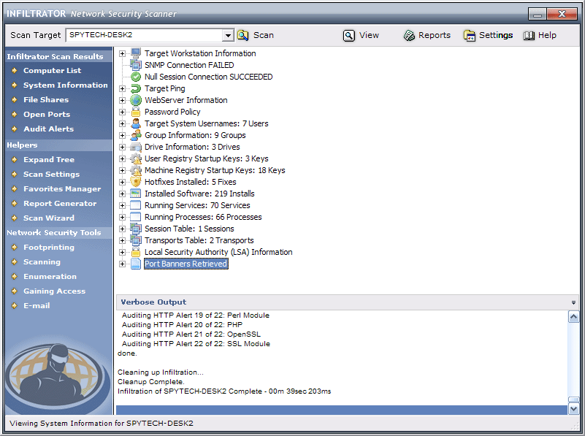
Task: Click the Password Policy padlock icon
Action: point(134,112)
